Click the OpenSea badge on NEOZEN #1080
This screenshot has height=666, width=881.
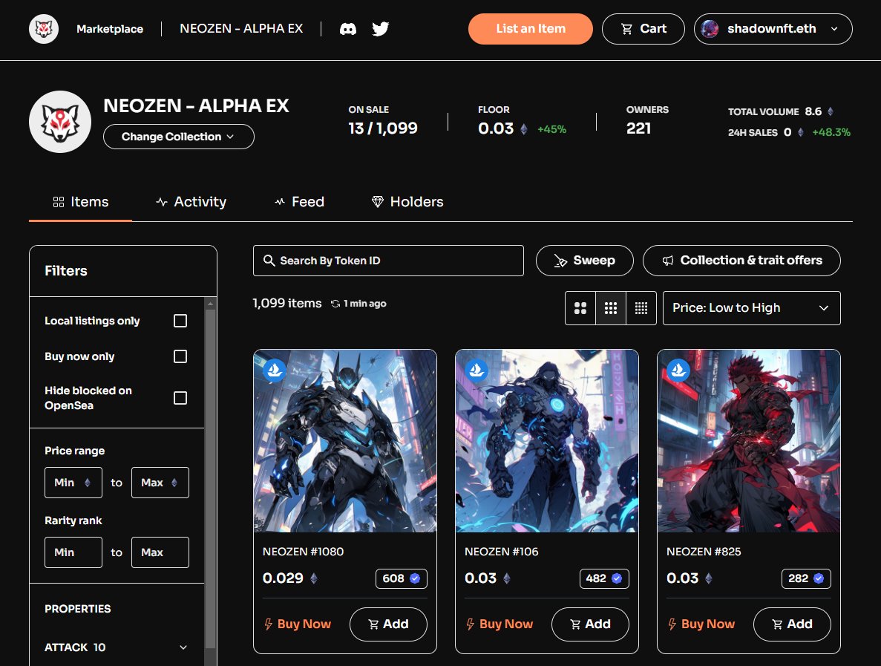click(274, 370)
